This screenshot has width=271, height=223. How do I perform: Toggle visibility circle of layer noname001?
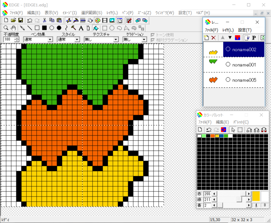pos(228,64)
